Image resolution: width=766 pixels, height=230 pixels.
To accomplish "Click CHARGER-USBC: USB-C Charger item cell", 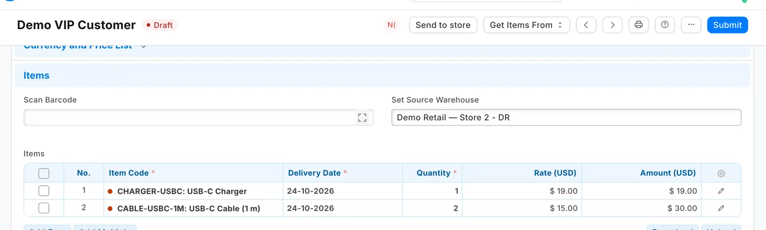I will [x=193, y=191].
